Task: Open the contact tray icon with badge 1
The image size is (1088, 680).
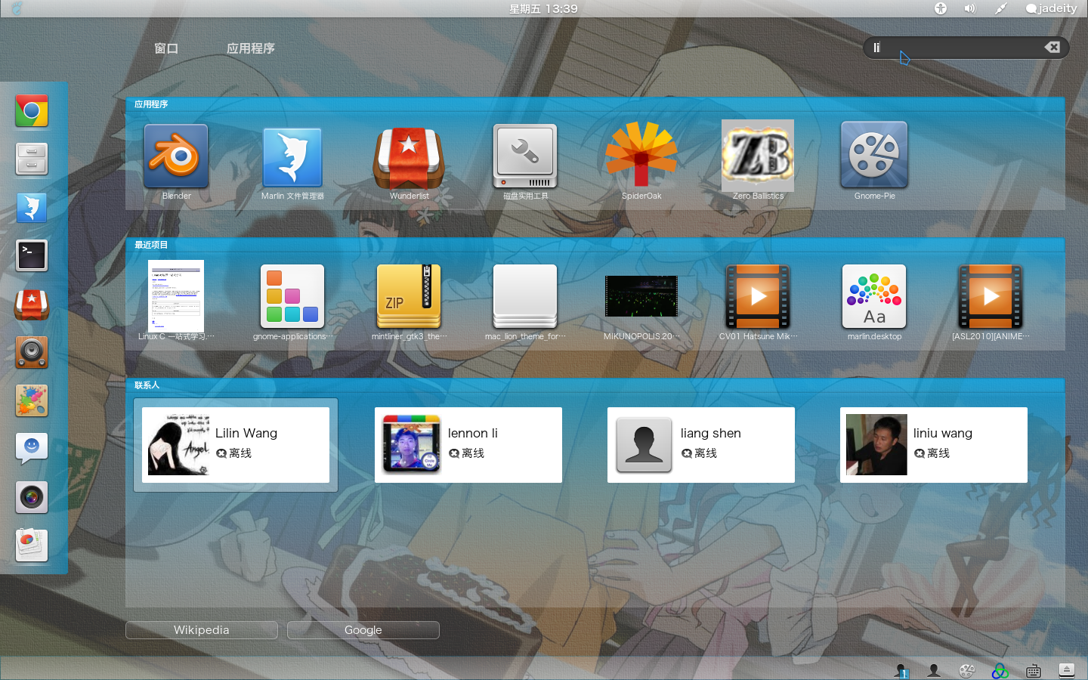Action: pyautogui.click(x=901, y=670)
